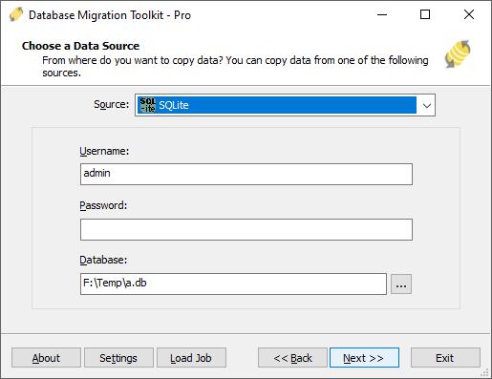The height and width of the screenshot is (379, 492).
Task: Focus the Password input field
Action: click(x=246, y=229)
